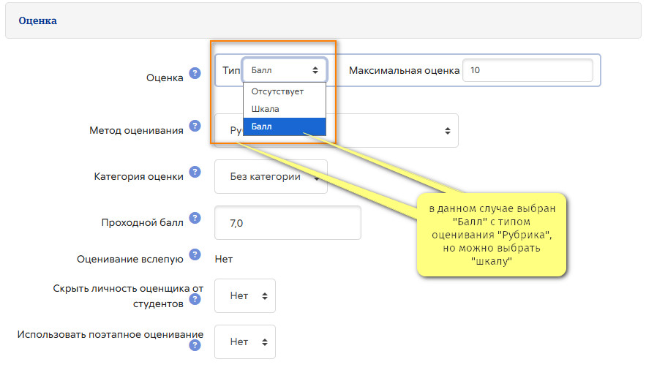Open help for the Оценка field
The width and height of the screenshot is (646, 370).
[x=195, y=73]
